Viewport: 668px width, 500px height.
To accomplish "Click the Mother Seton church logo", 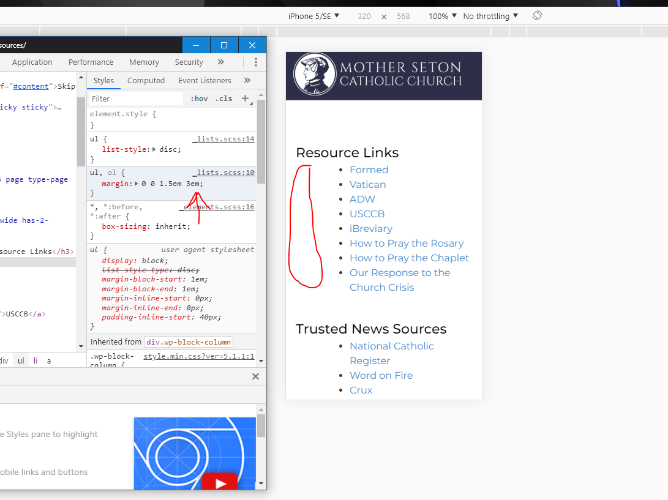I will click(315, 74).
